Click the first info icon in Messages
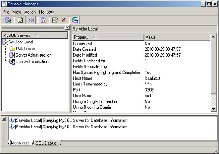 [x=12, y=120]
